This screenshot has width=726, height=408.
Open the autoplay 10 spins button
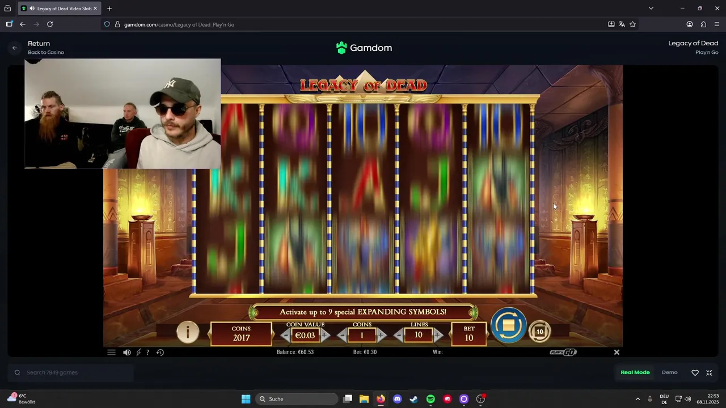[x=539, y=331]
